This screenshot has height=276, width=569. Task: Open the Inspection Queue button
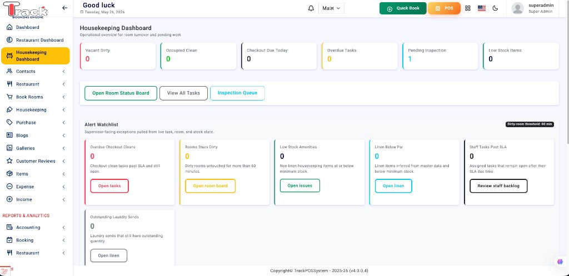(237, 93)
